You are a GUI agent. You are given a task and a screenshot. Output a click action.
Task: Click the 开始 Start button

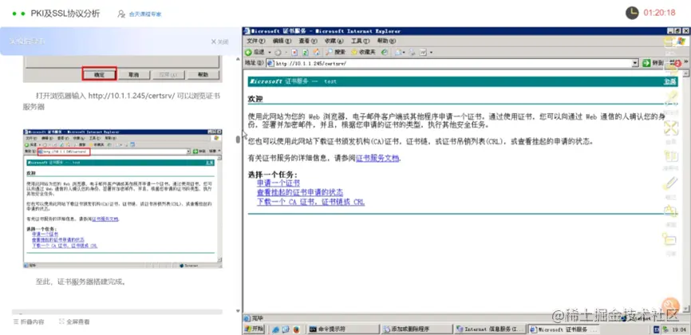[255, 329]
